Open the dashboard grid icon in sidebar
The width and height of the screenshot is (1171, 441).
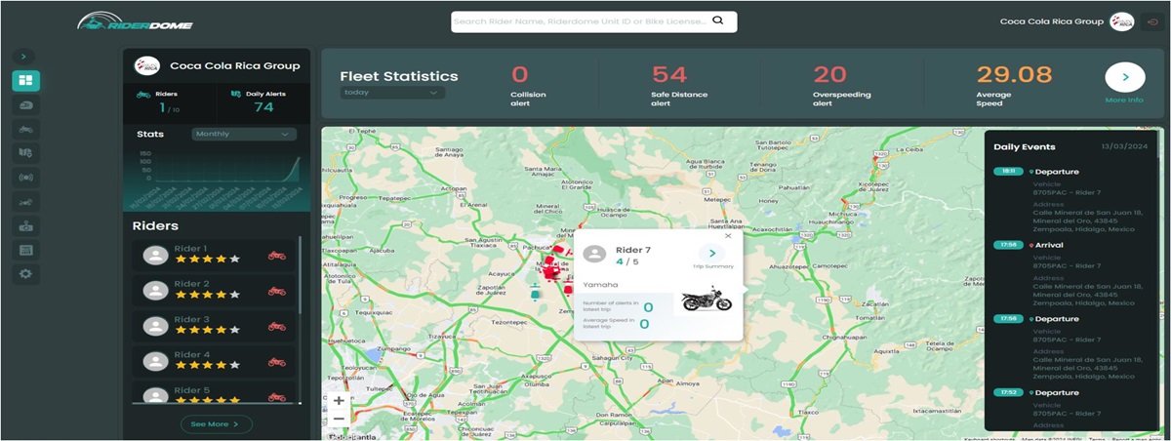(x=25, y=81)
